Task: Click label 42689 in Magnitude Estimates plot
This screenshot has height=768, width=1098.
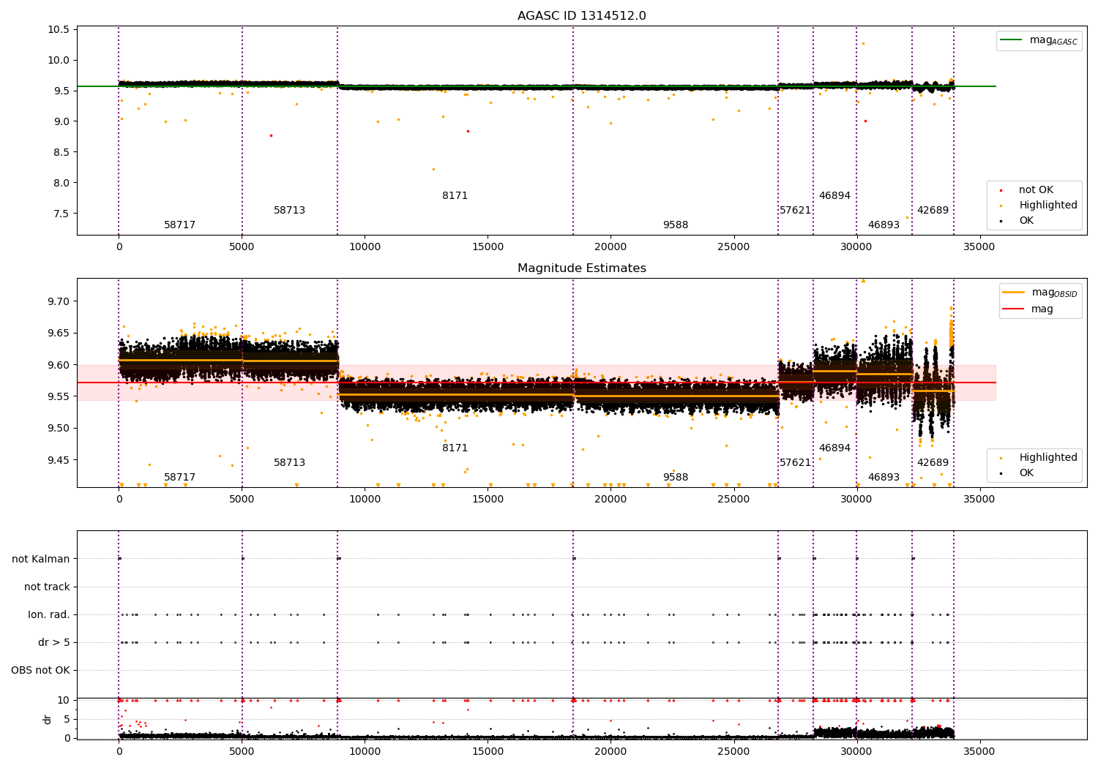Action: click(933, 463)
